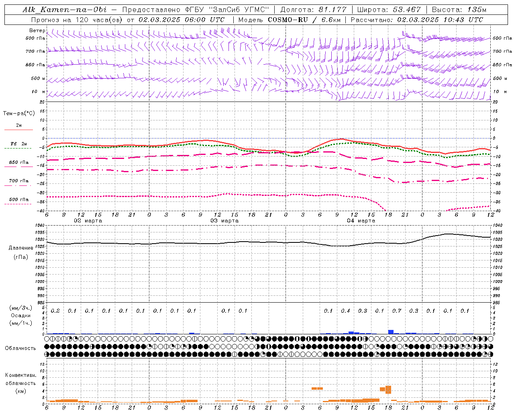Click the Высота: 135м header value
This screenshot has height=411, width=514.
point(459,10)
